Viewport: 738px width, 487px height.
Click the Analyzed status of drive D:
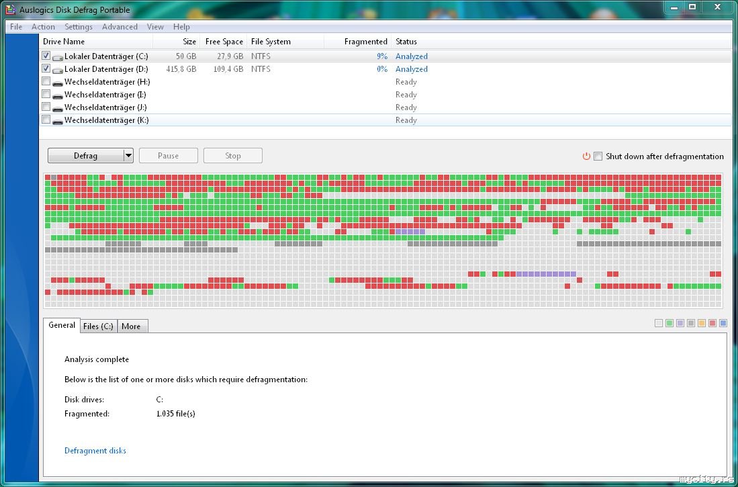[x=412, y=69]
